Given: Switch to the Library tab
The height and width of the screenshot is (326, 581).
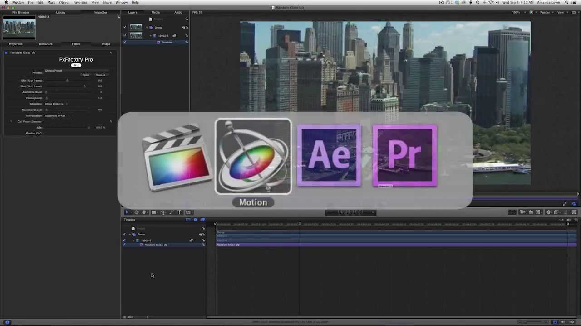Looking at the screenshot, I should (60, 12).
